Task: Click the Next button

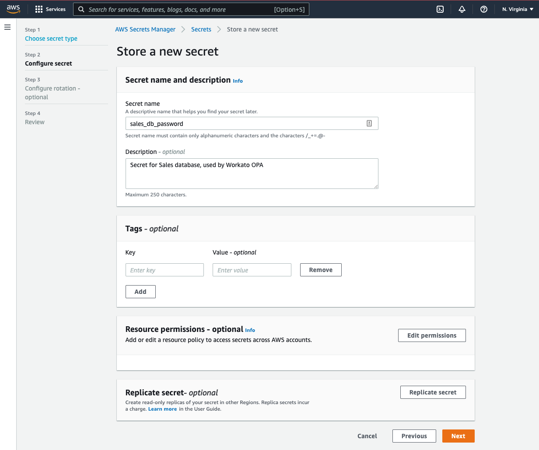Action: (x=458, y=436)
